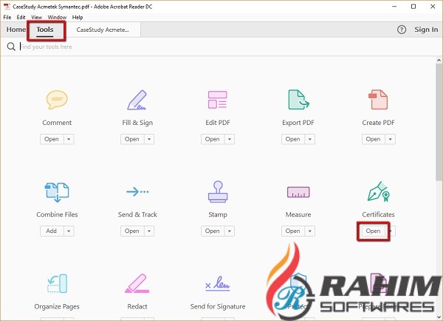Image resolution: width=443 pixels, height=321 pixels.
Task: Expand the Edit PDF dropdown arrow
Action: (x=230, y=139)
